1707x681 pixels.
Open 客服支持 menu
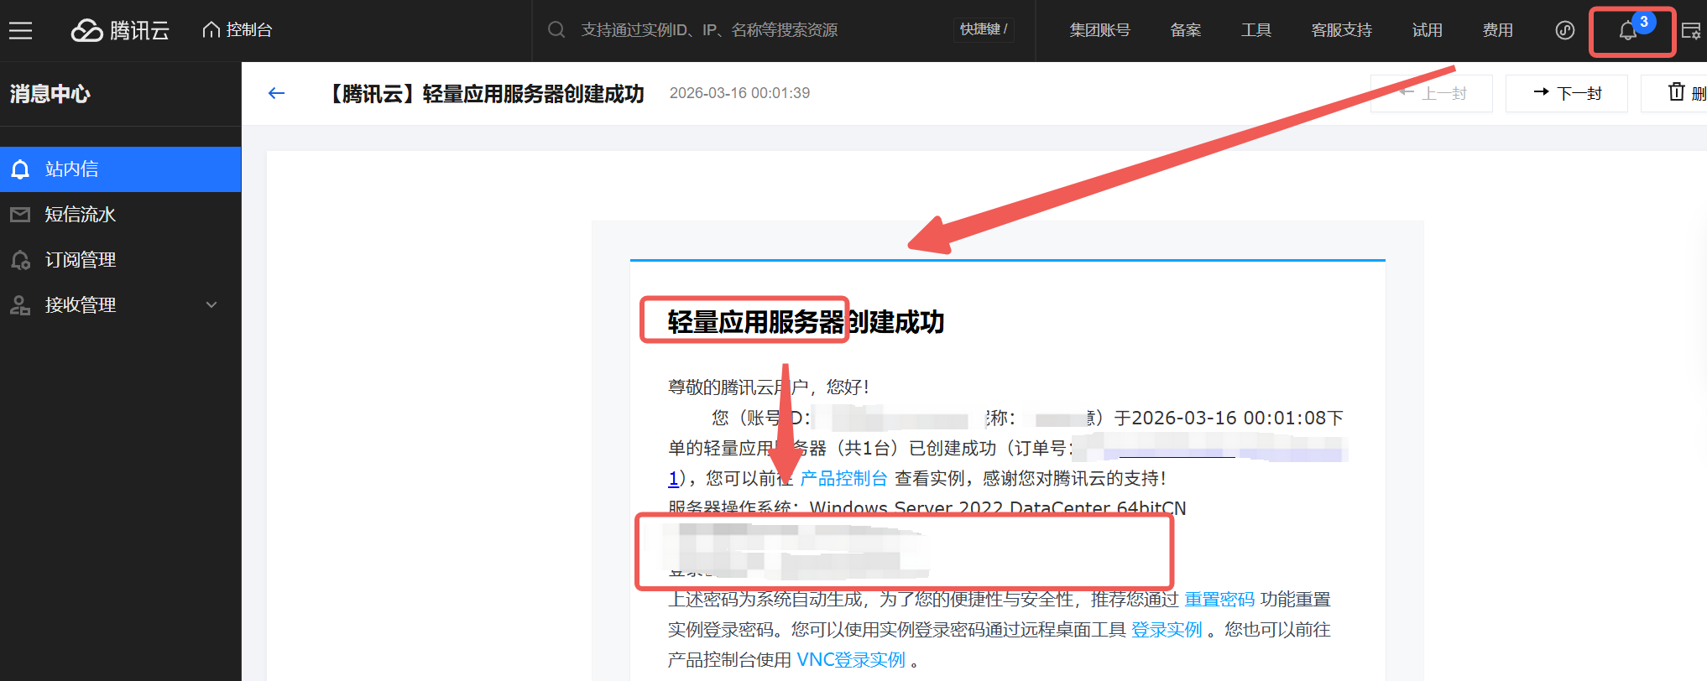1341,30
